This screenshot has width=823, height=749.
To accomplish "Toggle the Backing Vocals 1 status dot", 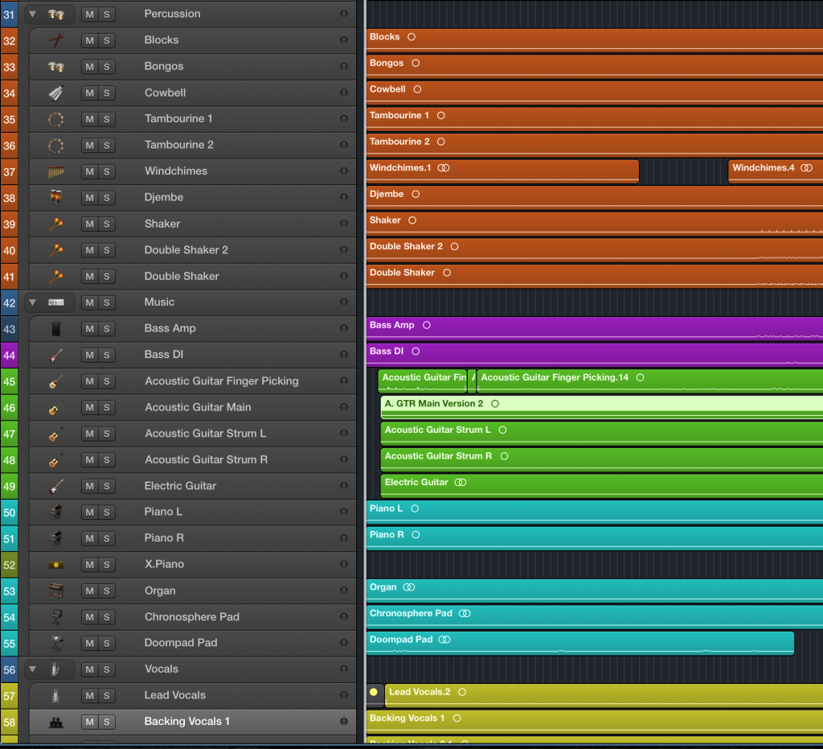I will (344, 722).
